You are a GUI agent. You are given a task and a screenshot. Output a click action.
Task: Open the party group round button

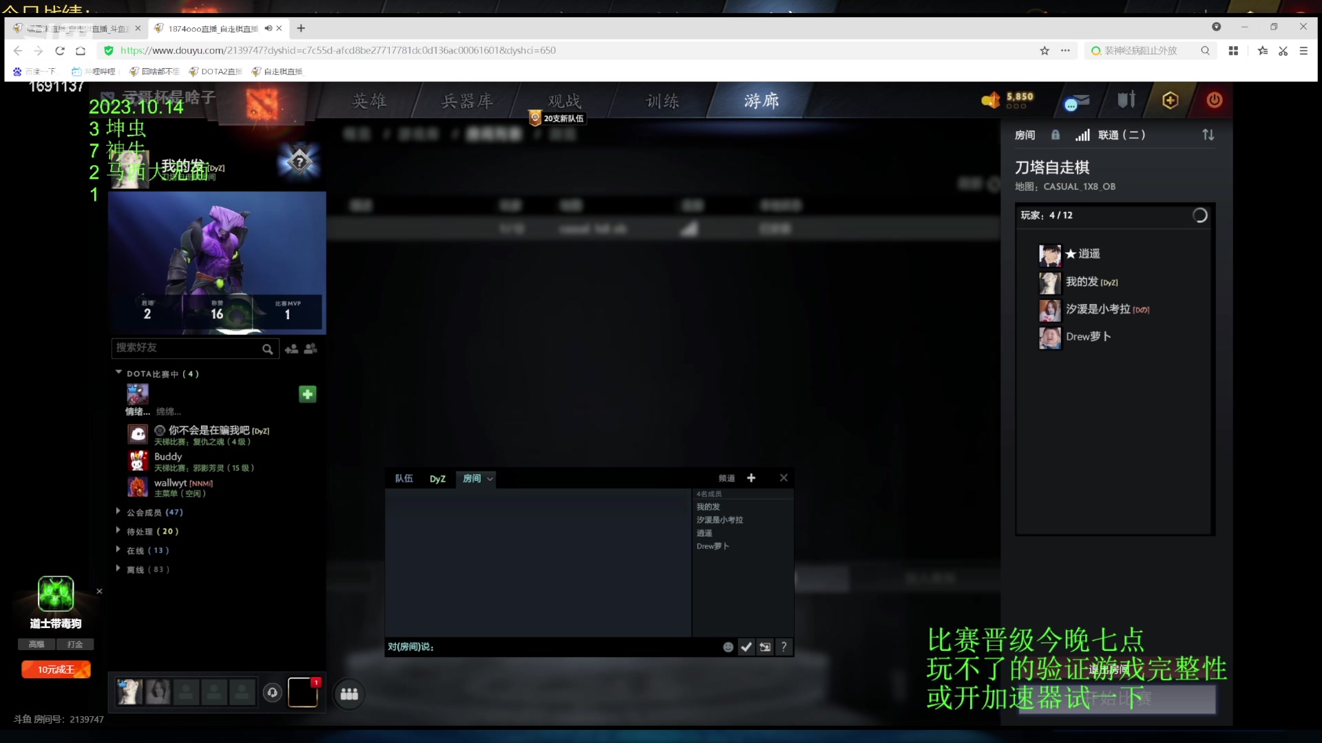point(350,694)
